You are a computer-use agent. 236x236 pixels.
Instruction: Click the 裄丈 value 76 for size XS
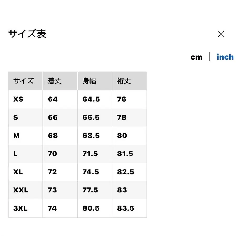point(121,99)
